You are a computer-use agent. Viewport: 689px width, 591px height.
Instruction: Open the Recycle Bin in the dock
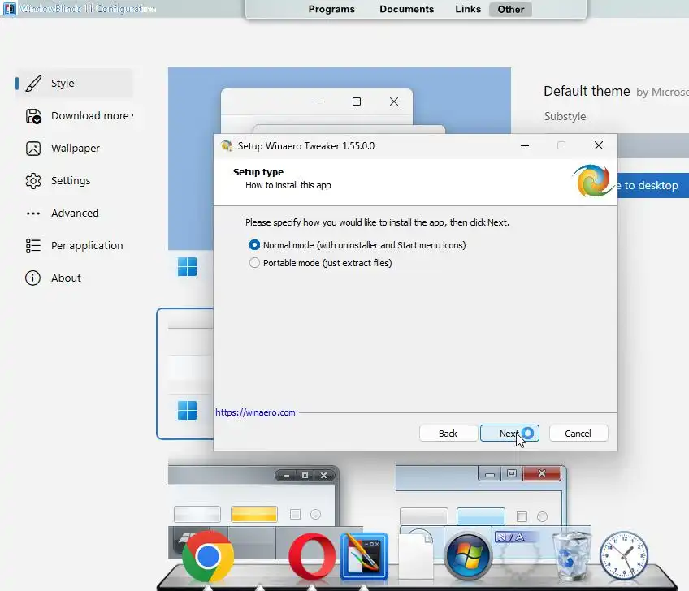(571, 556)
